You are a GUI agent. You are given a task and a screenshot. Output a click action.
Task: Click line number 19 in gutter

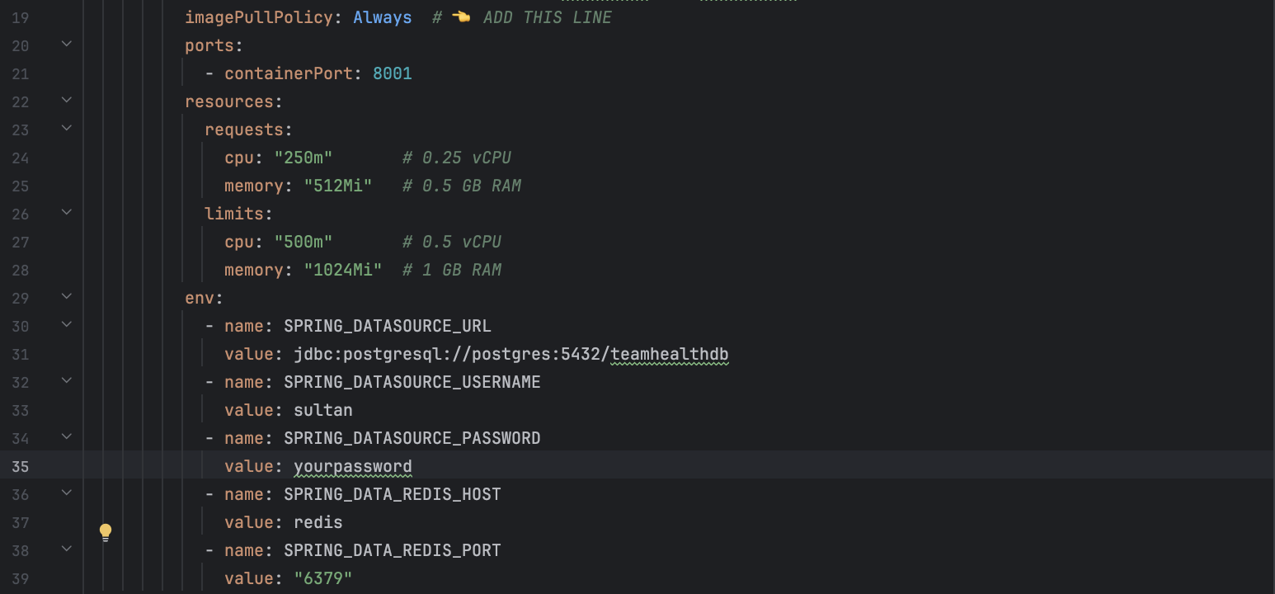coord(21,18)
